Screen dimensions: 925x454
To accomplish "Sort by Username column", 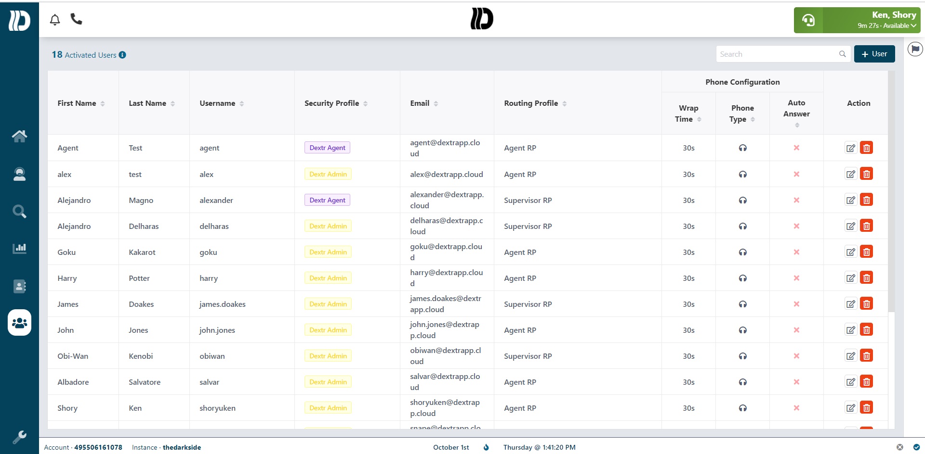I will [241, 103].
